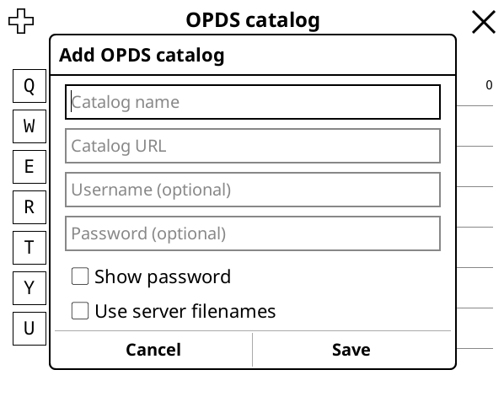This screenshot has height=402, width=504.
Task: Toggle Use server filenames checkbox
Action: click(x=80, y=311)
